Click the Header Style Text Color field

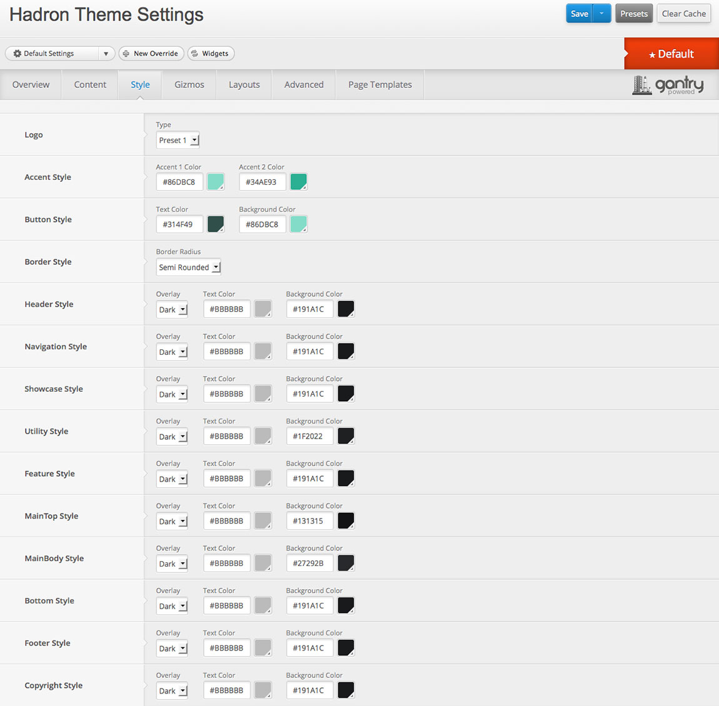click(226, 309)
